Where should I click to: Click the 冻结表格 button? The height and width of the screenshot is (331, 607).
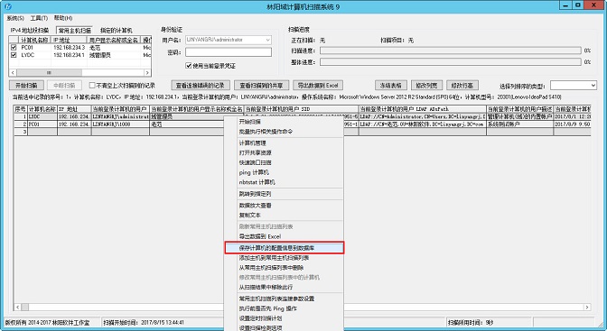click(x=390, y=86)
